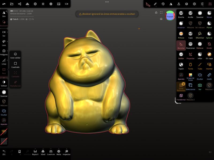Toggle Malla wireframe display

tap(59, 152)
